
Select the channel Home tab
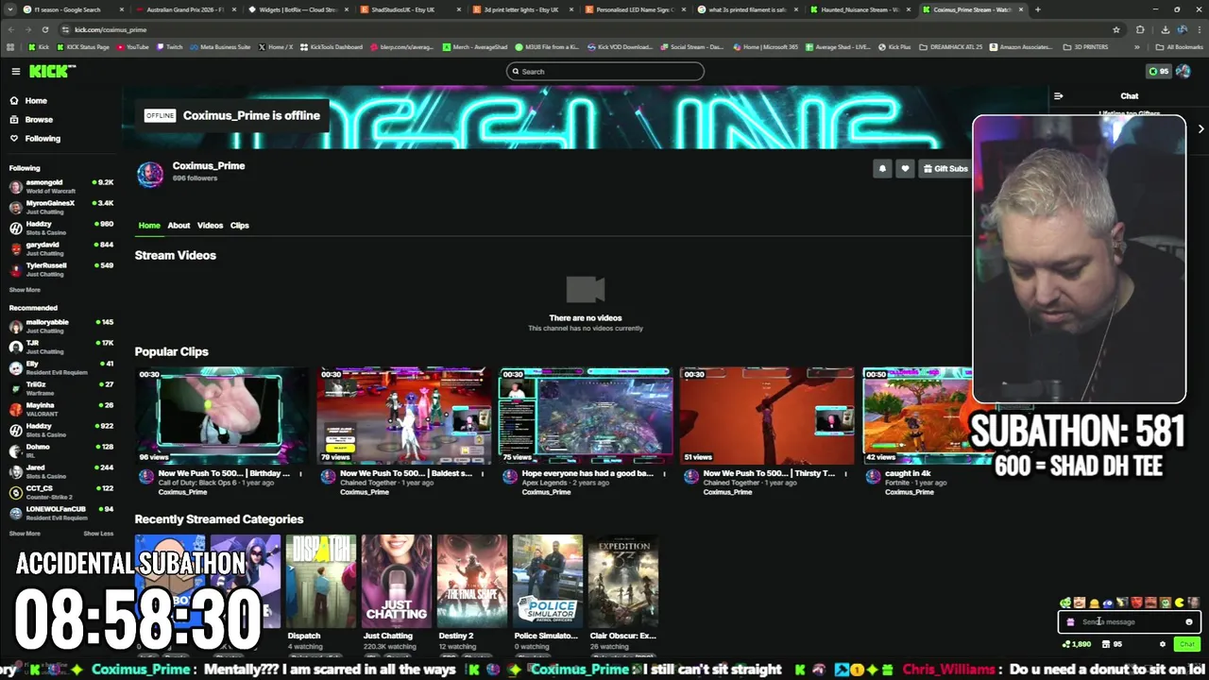(x=149, y=225)
